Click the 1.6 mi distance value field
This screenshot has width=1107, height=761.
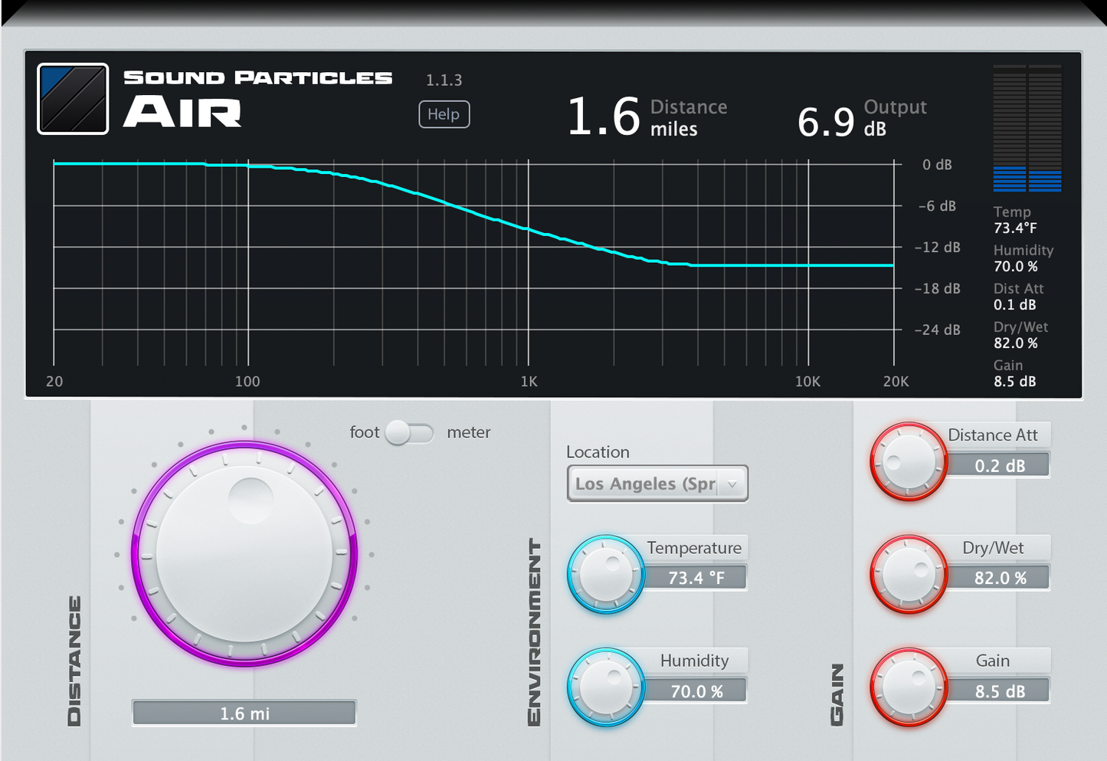tap(244, 712)
